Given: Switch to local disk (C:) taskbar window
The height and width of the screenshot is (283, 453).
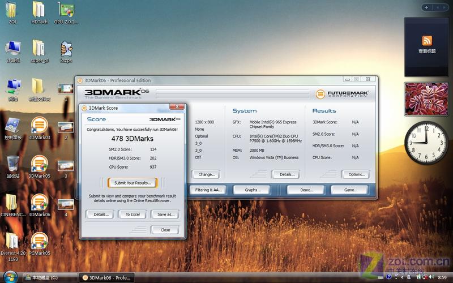Looking at the screenshot, I should [50, 277].
